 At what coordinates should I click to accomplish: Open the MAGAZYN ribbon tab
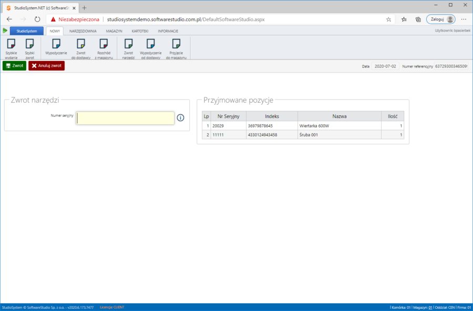(114, 31)
